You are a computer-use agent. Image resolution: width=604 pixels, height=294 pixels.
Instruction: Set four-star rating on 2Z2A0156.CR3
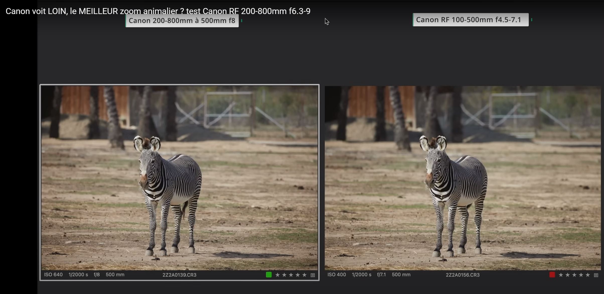coord(581,275)
